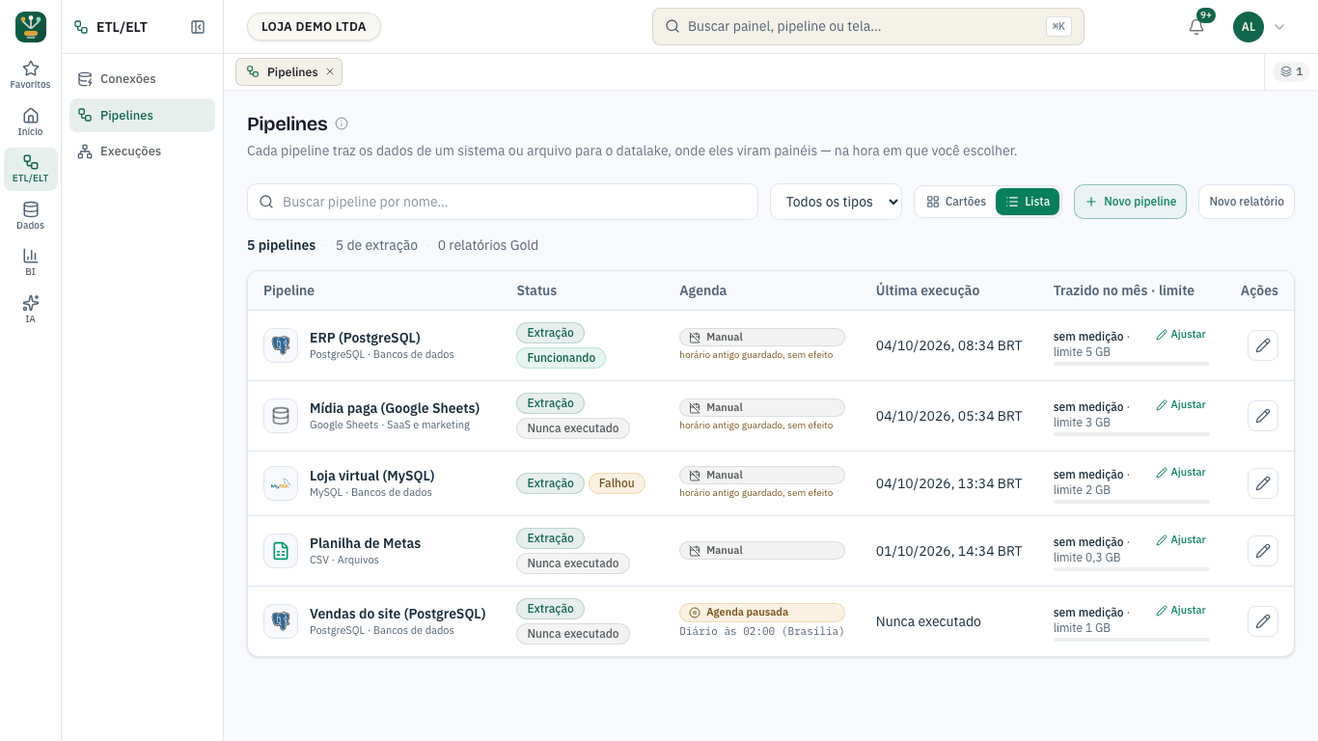Edit the Loja virtual (MySQL) pipeline
Viewport: 1318px width, 741px height.
click(1263, 483)
